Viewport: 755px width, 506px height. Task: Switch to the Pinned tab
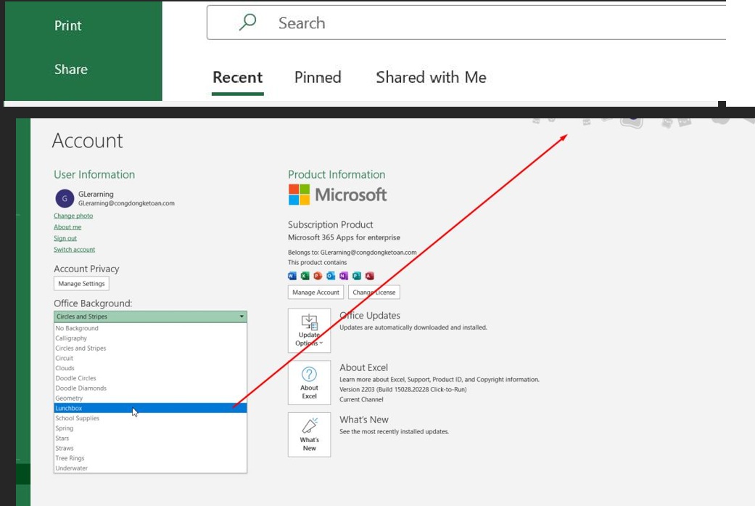[318, 78]
